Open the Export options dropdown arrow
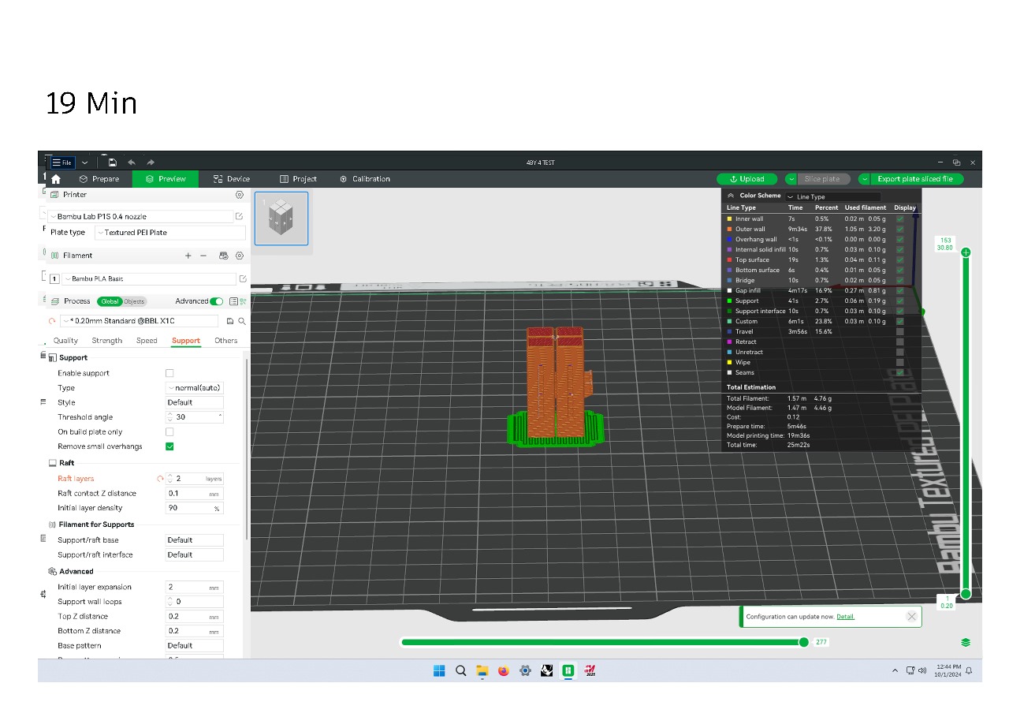 pyautogui.click(x=864, y=179)
